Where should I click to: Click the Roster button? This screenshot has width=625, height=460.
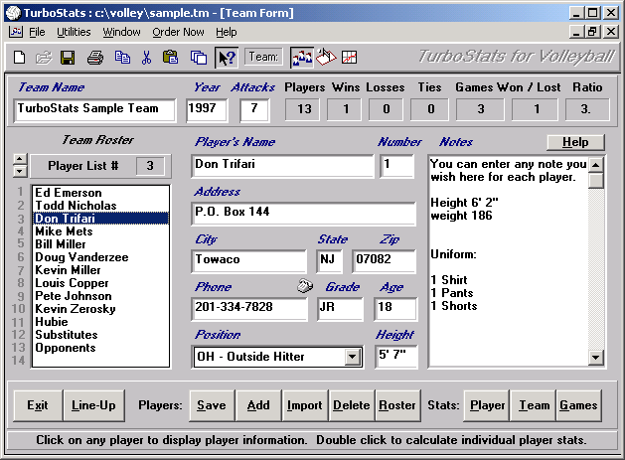[397, 405]
